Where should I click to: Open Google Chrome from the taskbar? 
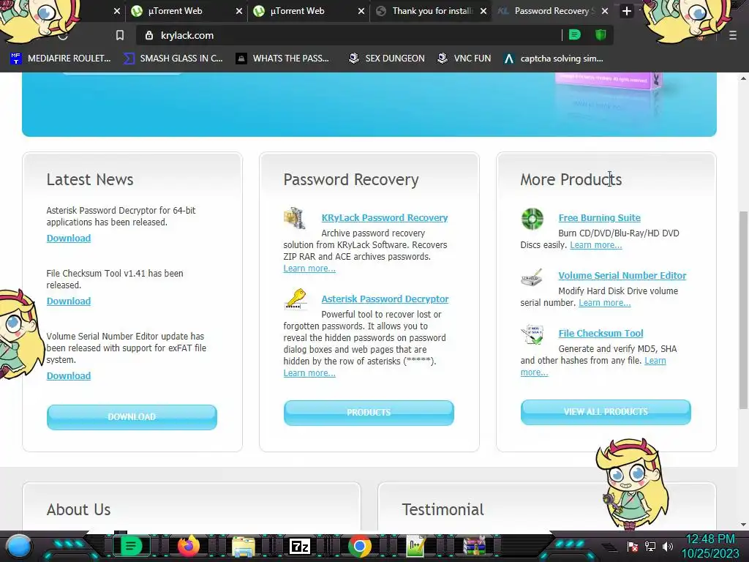(360, 546)
